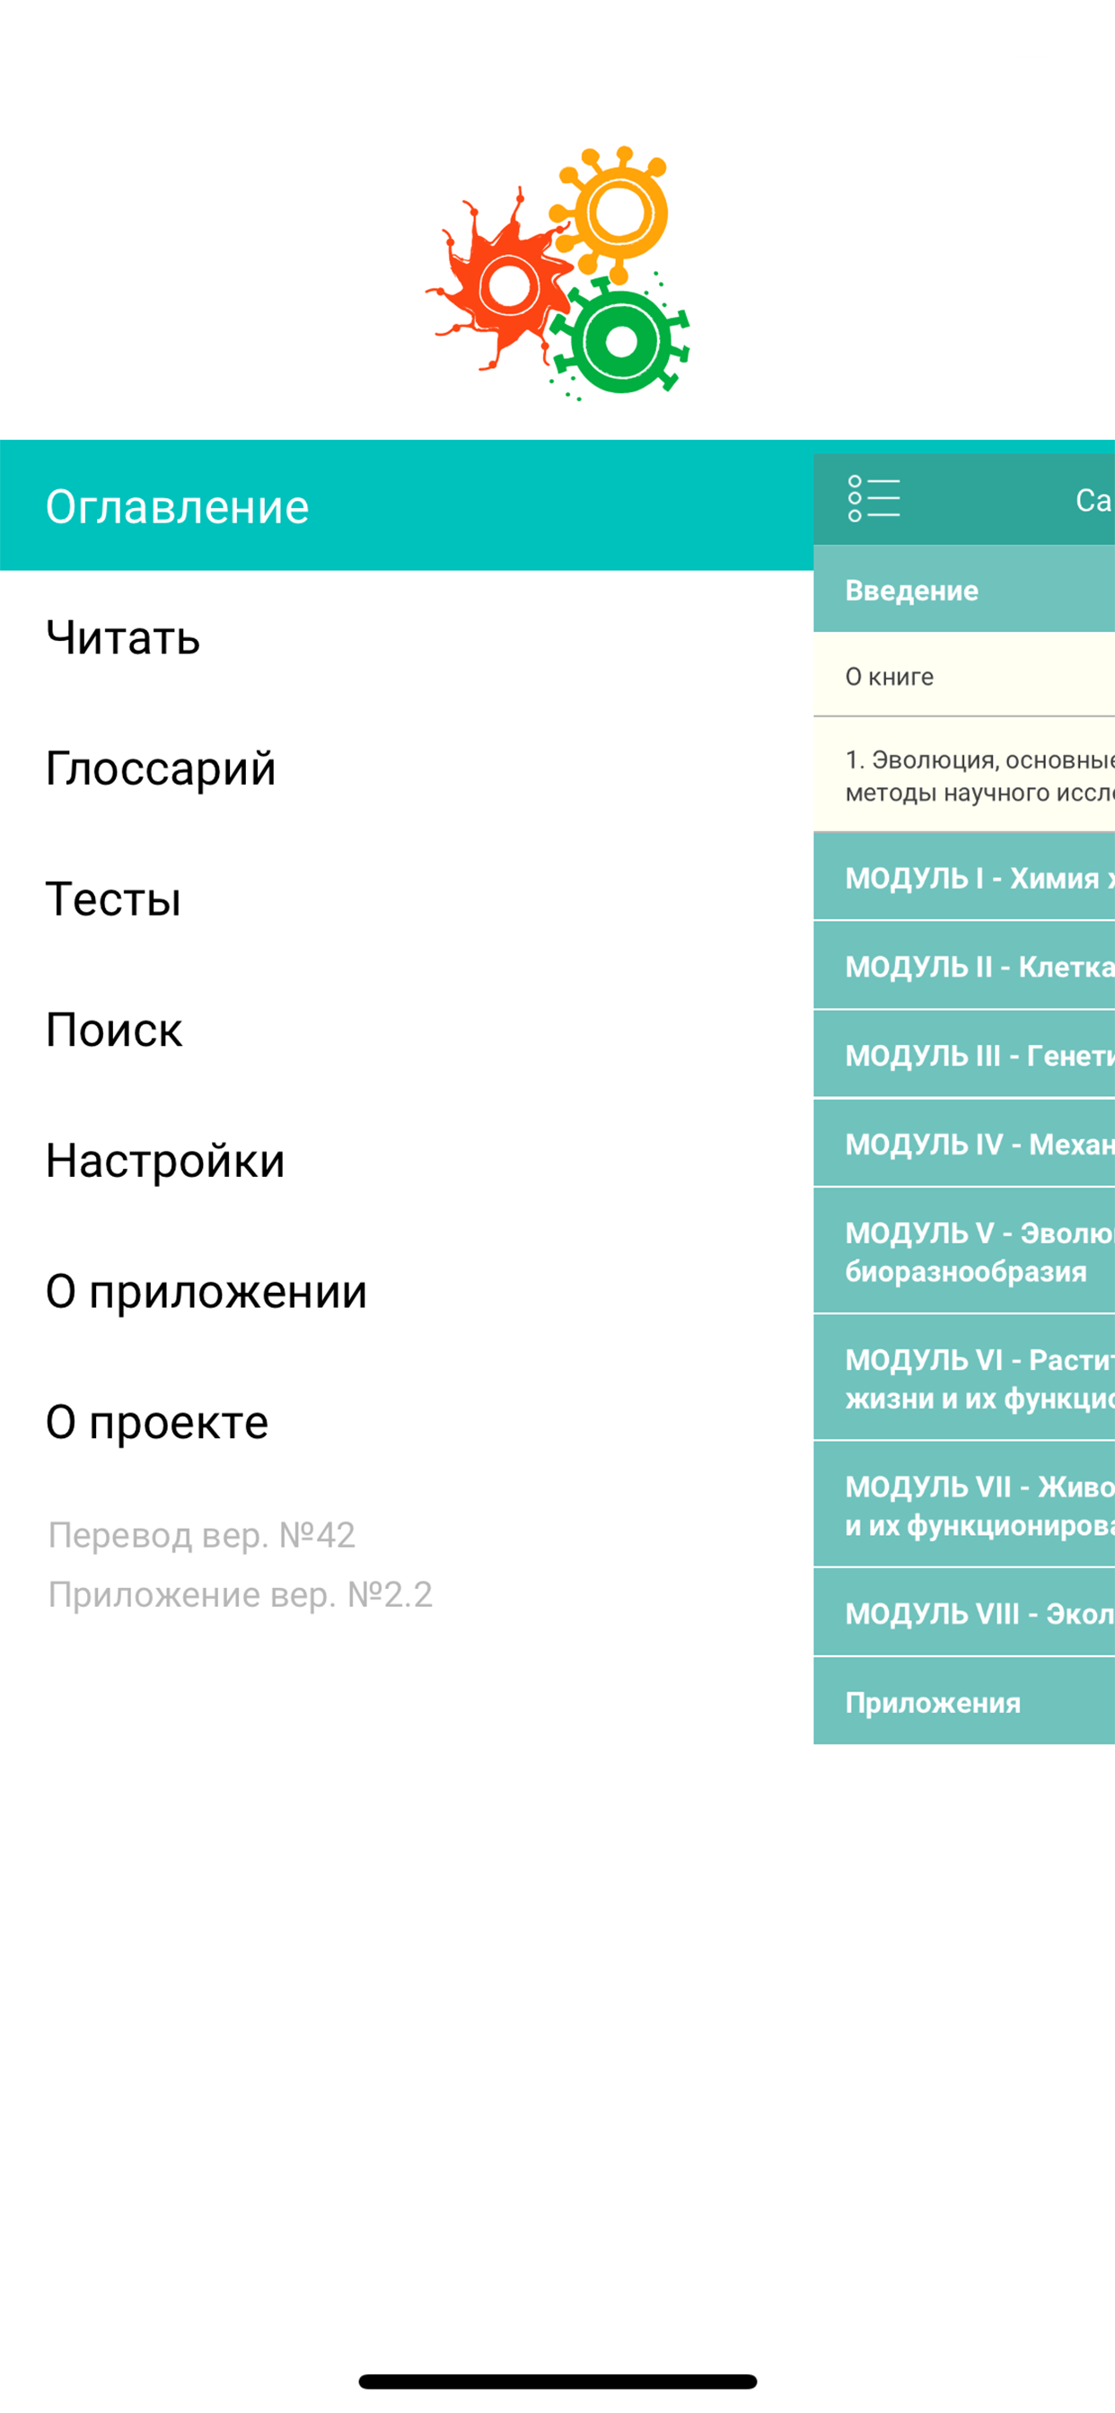
Task: Open chapter 1. Эволюция, основные методы
Action: (x=964, y=775)
